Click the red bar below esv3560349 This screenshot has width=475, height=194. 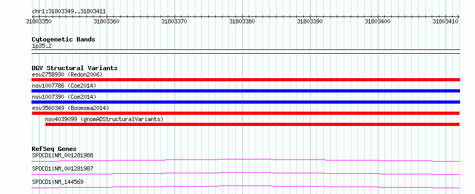point(246,113)
